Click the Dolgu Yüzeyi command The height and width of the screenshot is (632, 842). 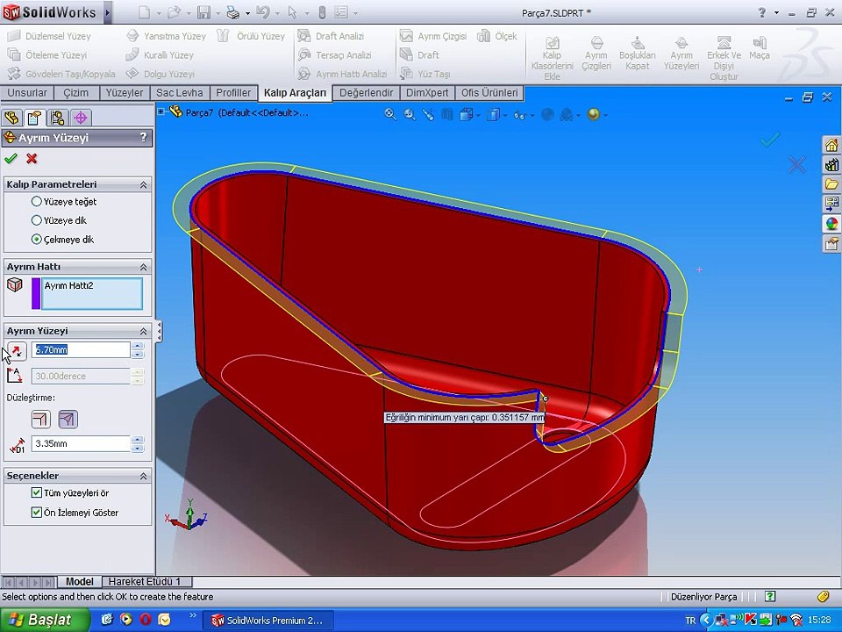tap(160, 74)
